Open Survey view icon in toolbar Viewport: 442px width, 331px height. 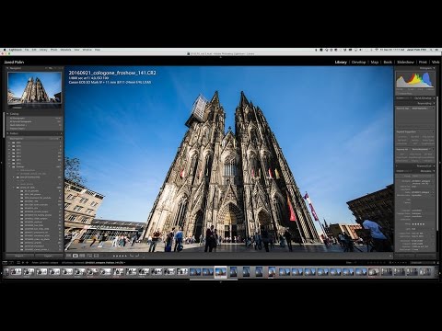[89, 256]
